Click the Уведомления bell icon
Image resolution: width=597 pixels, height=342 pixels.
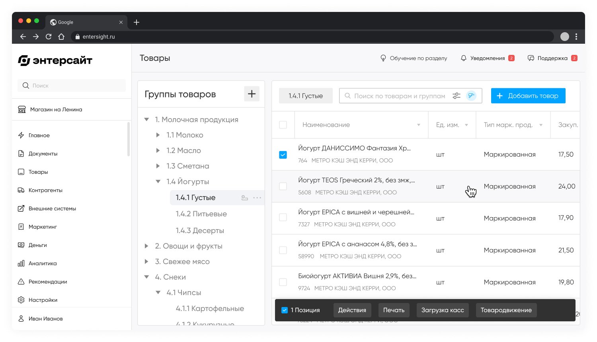464,58
